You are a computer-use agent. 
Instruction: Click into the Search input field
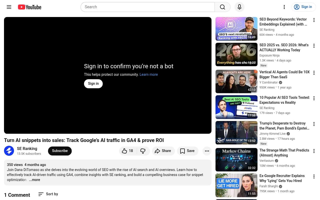pos(147,7)
